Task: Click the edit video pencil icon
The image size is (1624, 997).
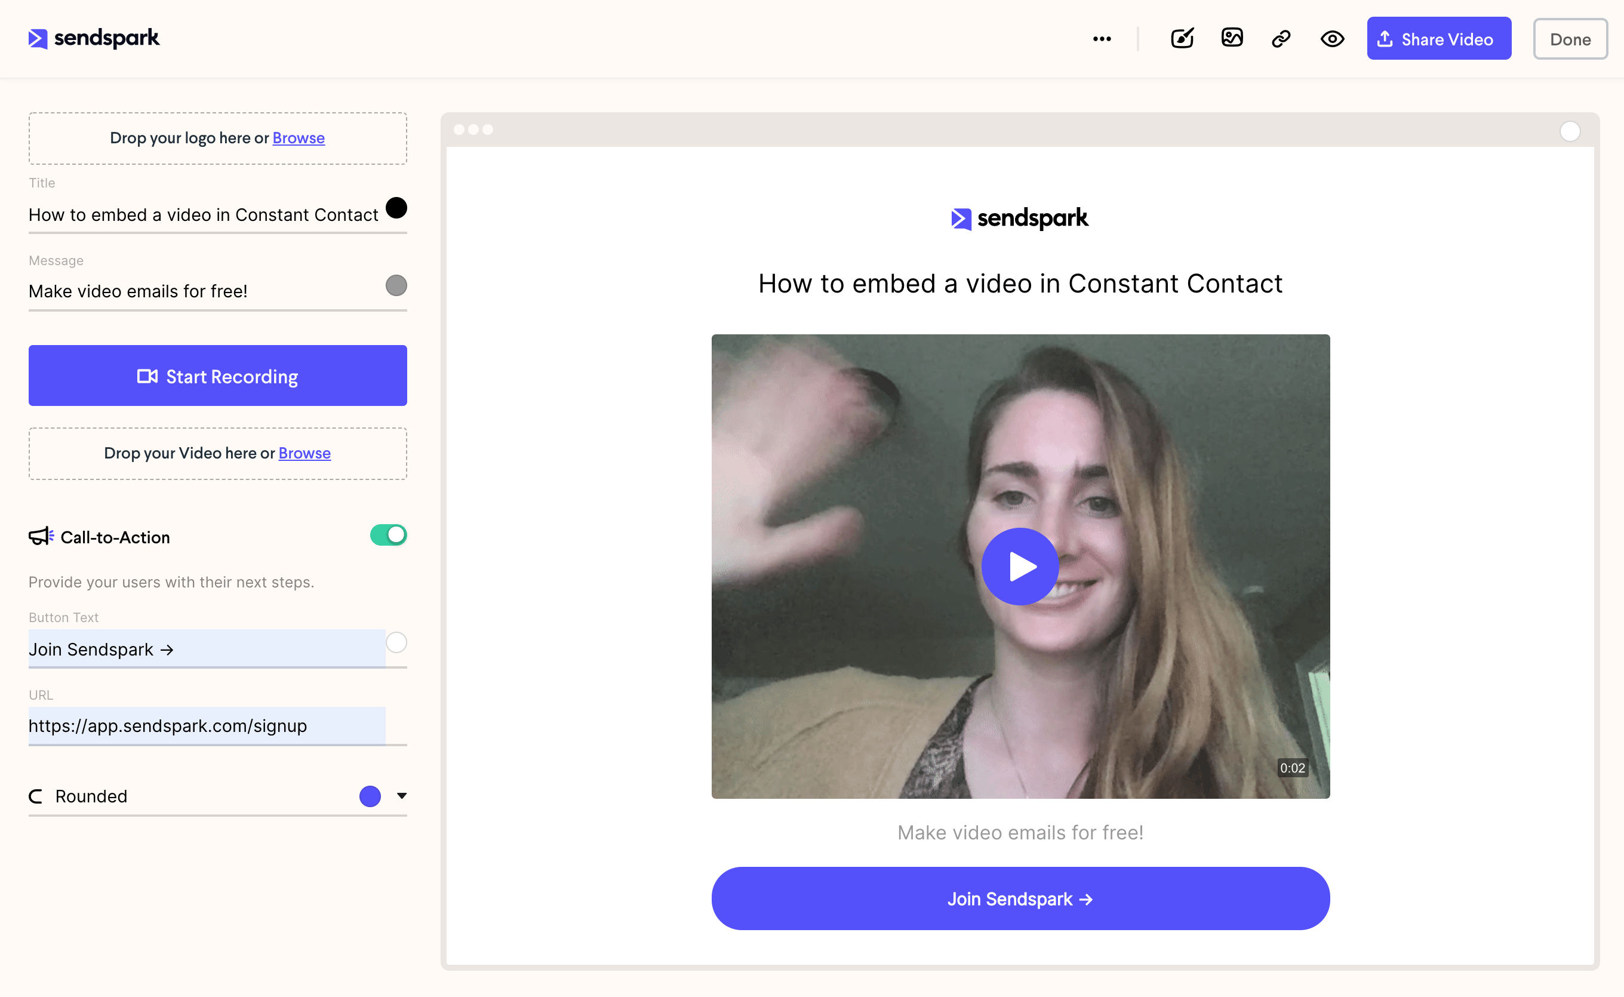Action: [x=1182, y=39]
